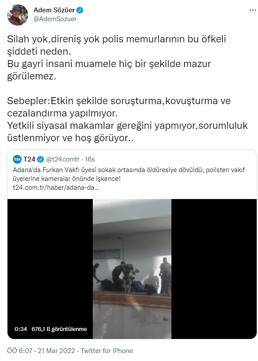
Task: Open the ÖÖ 6:07 tweet time link
Action: [x=19, y=351]
